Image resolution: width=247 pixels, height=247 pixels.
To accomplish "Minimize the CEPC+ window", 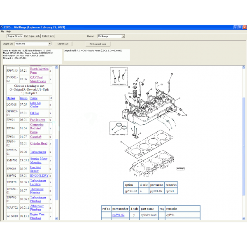I will coord(235,27).
